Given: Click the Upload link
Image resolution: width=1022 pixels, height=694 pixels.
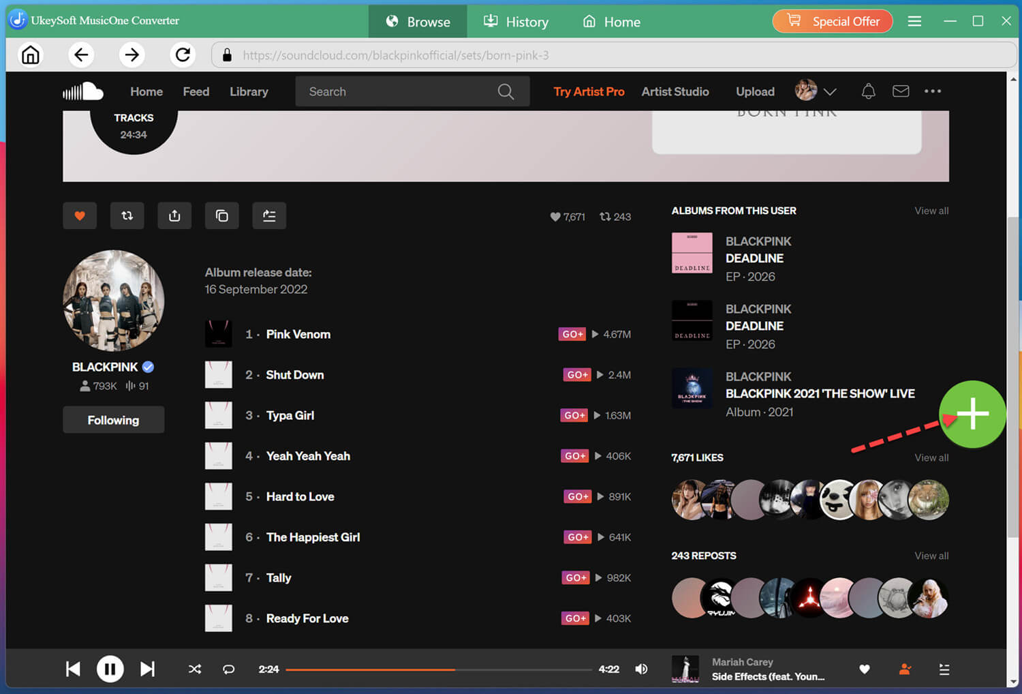Looking at the screenshot, I should [755, 91].
